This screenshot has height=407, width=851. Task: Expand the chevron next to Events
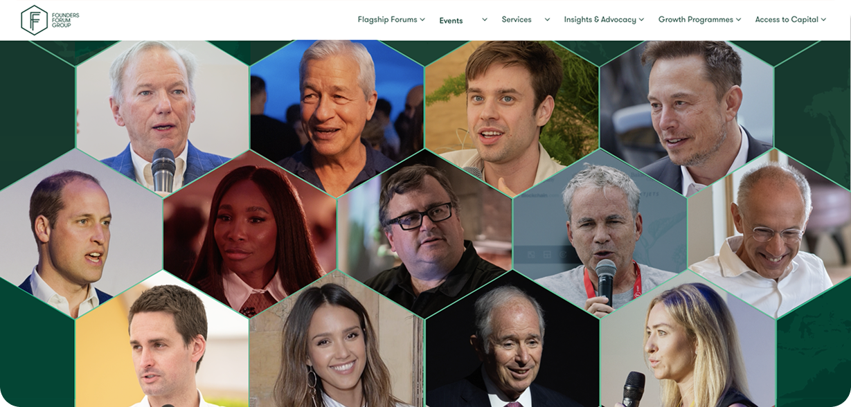[x=485, y=19]
